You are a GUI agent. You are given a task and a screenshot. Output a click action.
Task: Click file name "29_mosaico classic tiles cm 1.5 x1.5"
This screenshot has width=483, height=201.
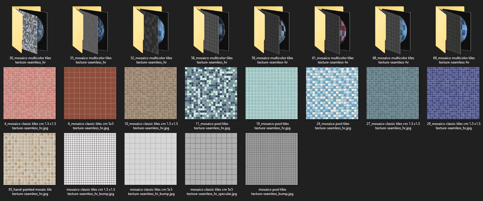click(454, 124)
